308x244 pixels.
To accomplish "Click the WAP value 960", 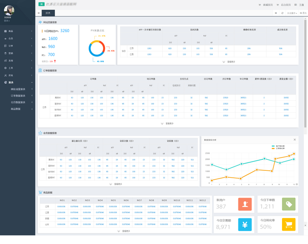I will point(51,46).
